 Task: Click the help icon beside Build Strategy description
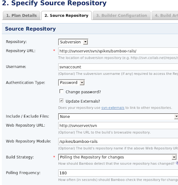tap(177, 163)
